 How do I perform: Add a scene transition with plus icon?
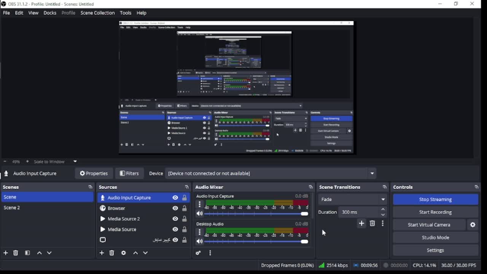361,223
